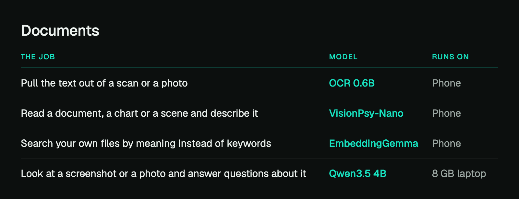Click the Documents section heading
This screenshot has height=199, width=519.
click(x=60, y=30)
